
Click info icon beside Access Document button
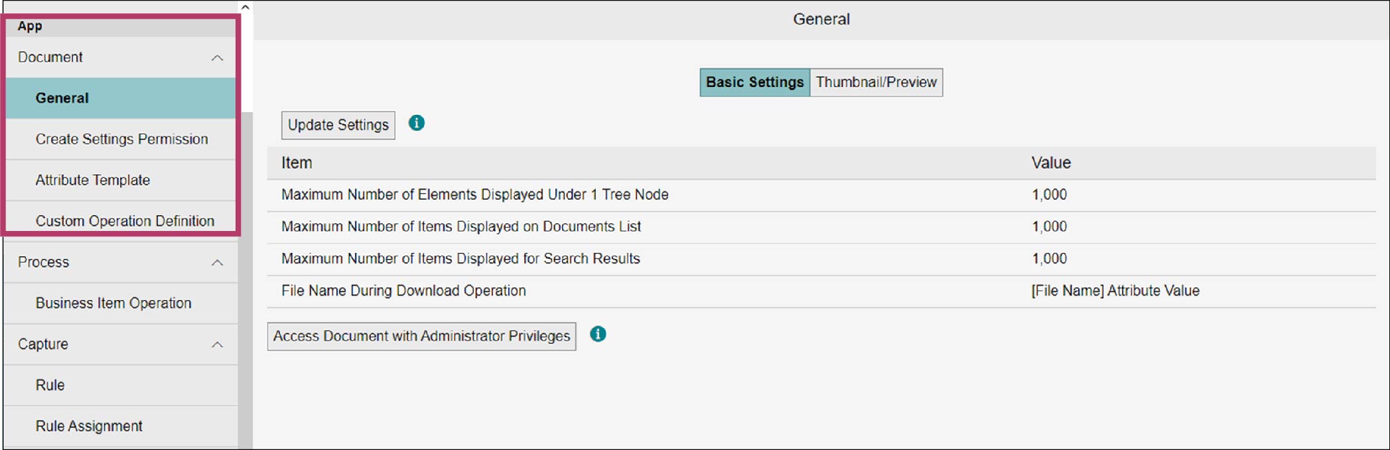point(598,335)
